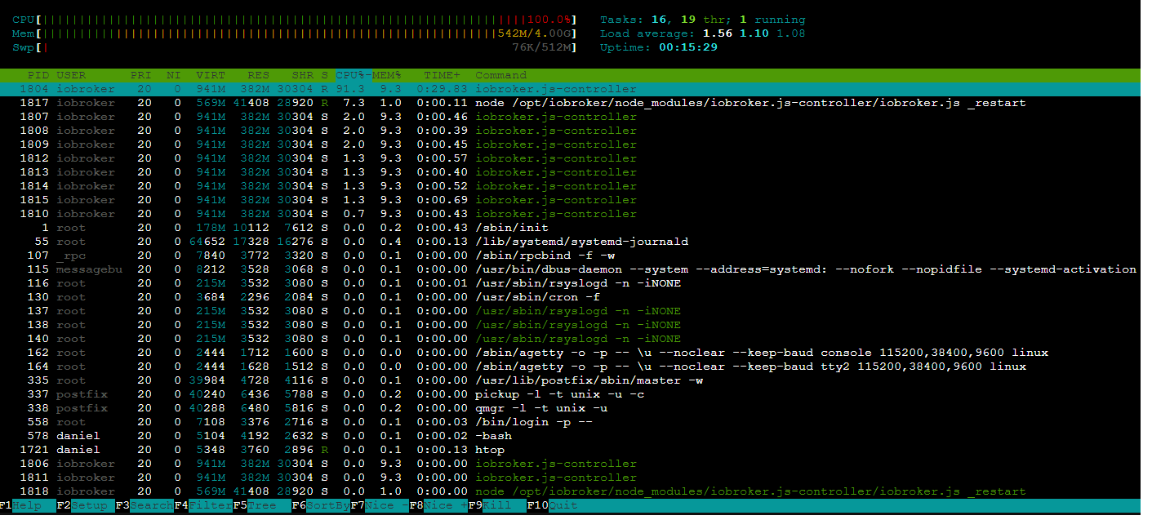Sort by the MEM% column header
Viewport: 1152px width, 520px height.
point(387,75)
